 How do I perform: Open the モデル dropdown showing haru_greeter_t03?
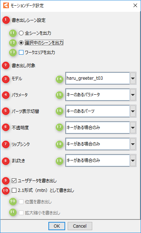pos(100,78)
